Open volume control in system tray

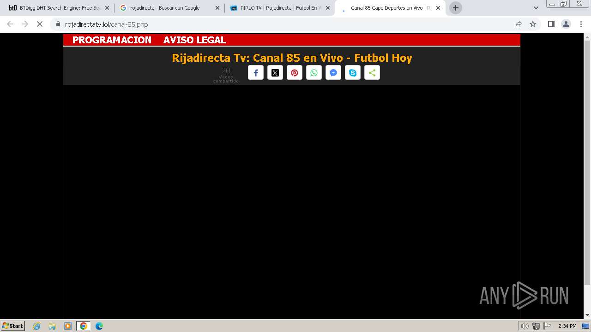pyautogui.click(x=525, y=326)
